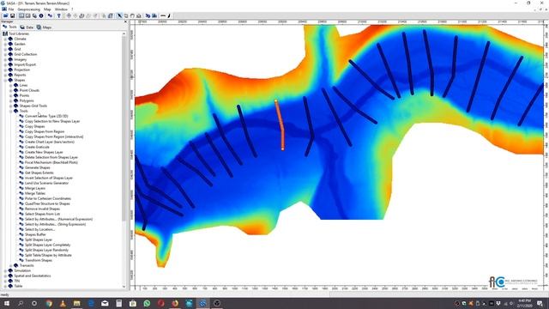Click the Create Chart Layer (bars/sectors) tool

(x=50, y=142)
